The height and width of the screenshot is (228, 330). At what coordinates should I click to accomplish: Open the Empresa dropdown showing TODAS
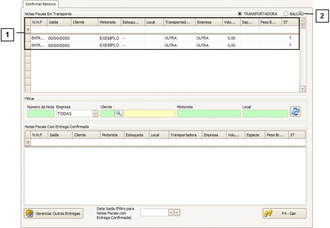click(x=95, y=113)
